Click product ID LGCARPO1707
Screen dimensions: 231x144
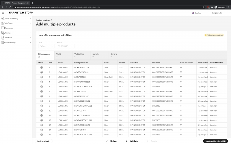coord(79,111)
